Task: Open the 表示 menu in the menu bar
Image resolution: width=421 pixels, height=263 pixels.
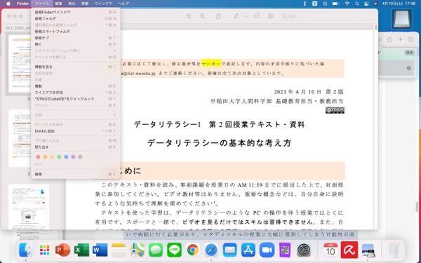Action: 72,4
